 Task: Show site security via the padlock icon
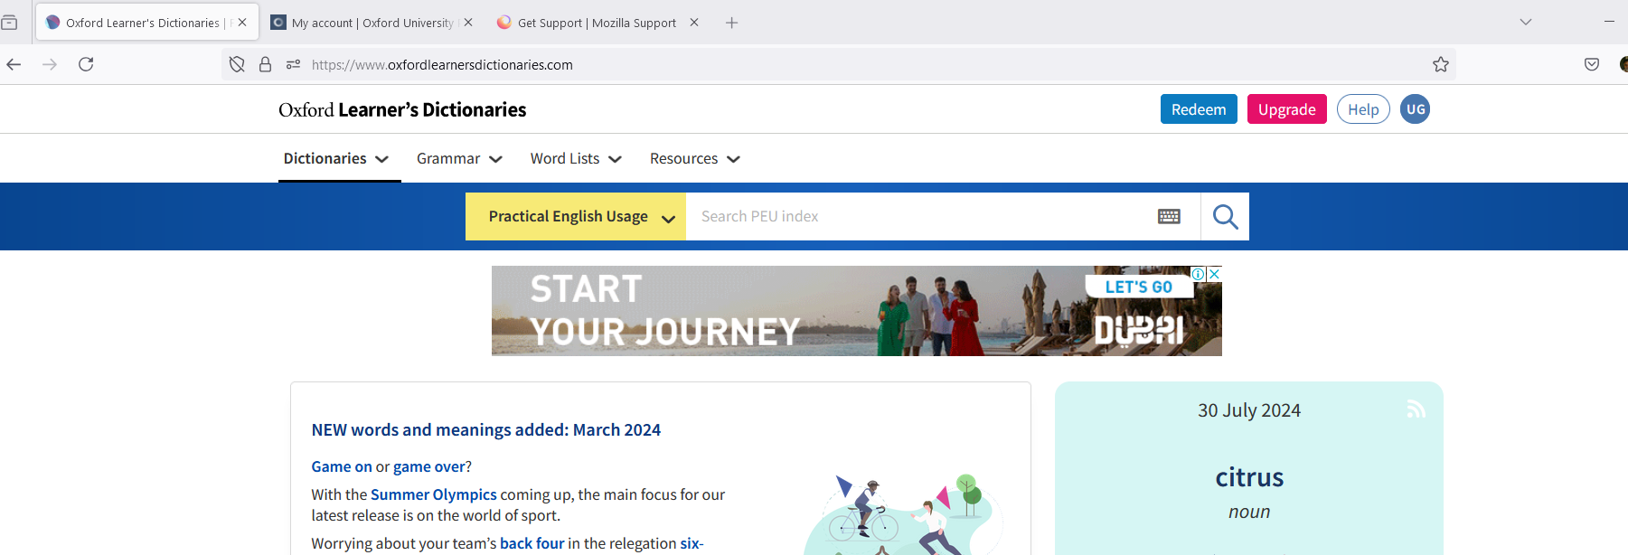pos(265,64)
